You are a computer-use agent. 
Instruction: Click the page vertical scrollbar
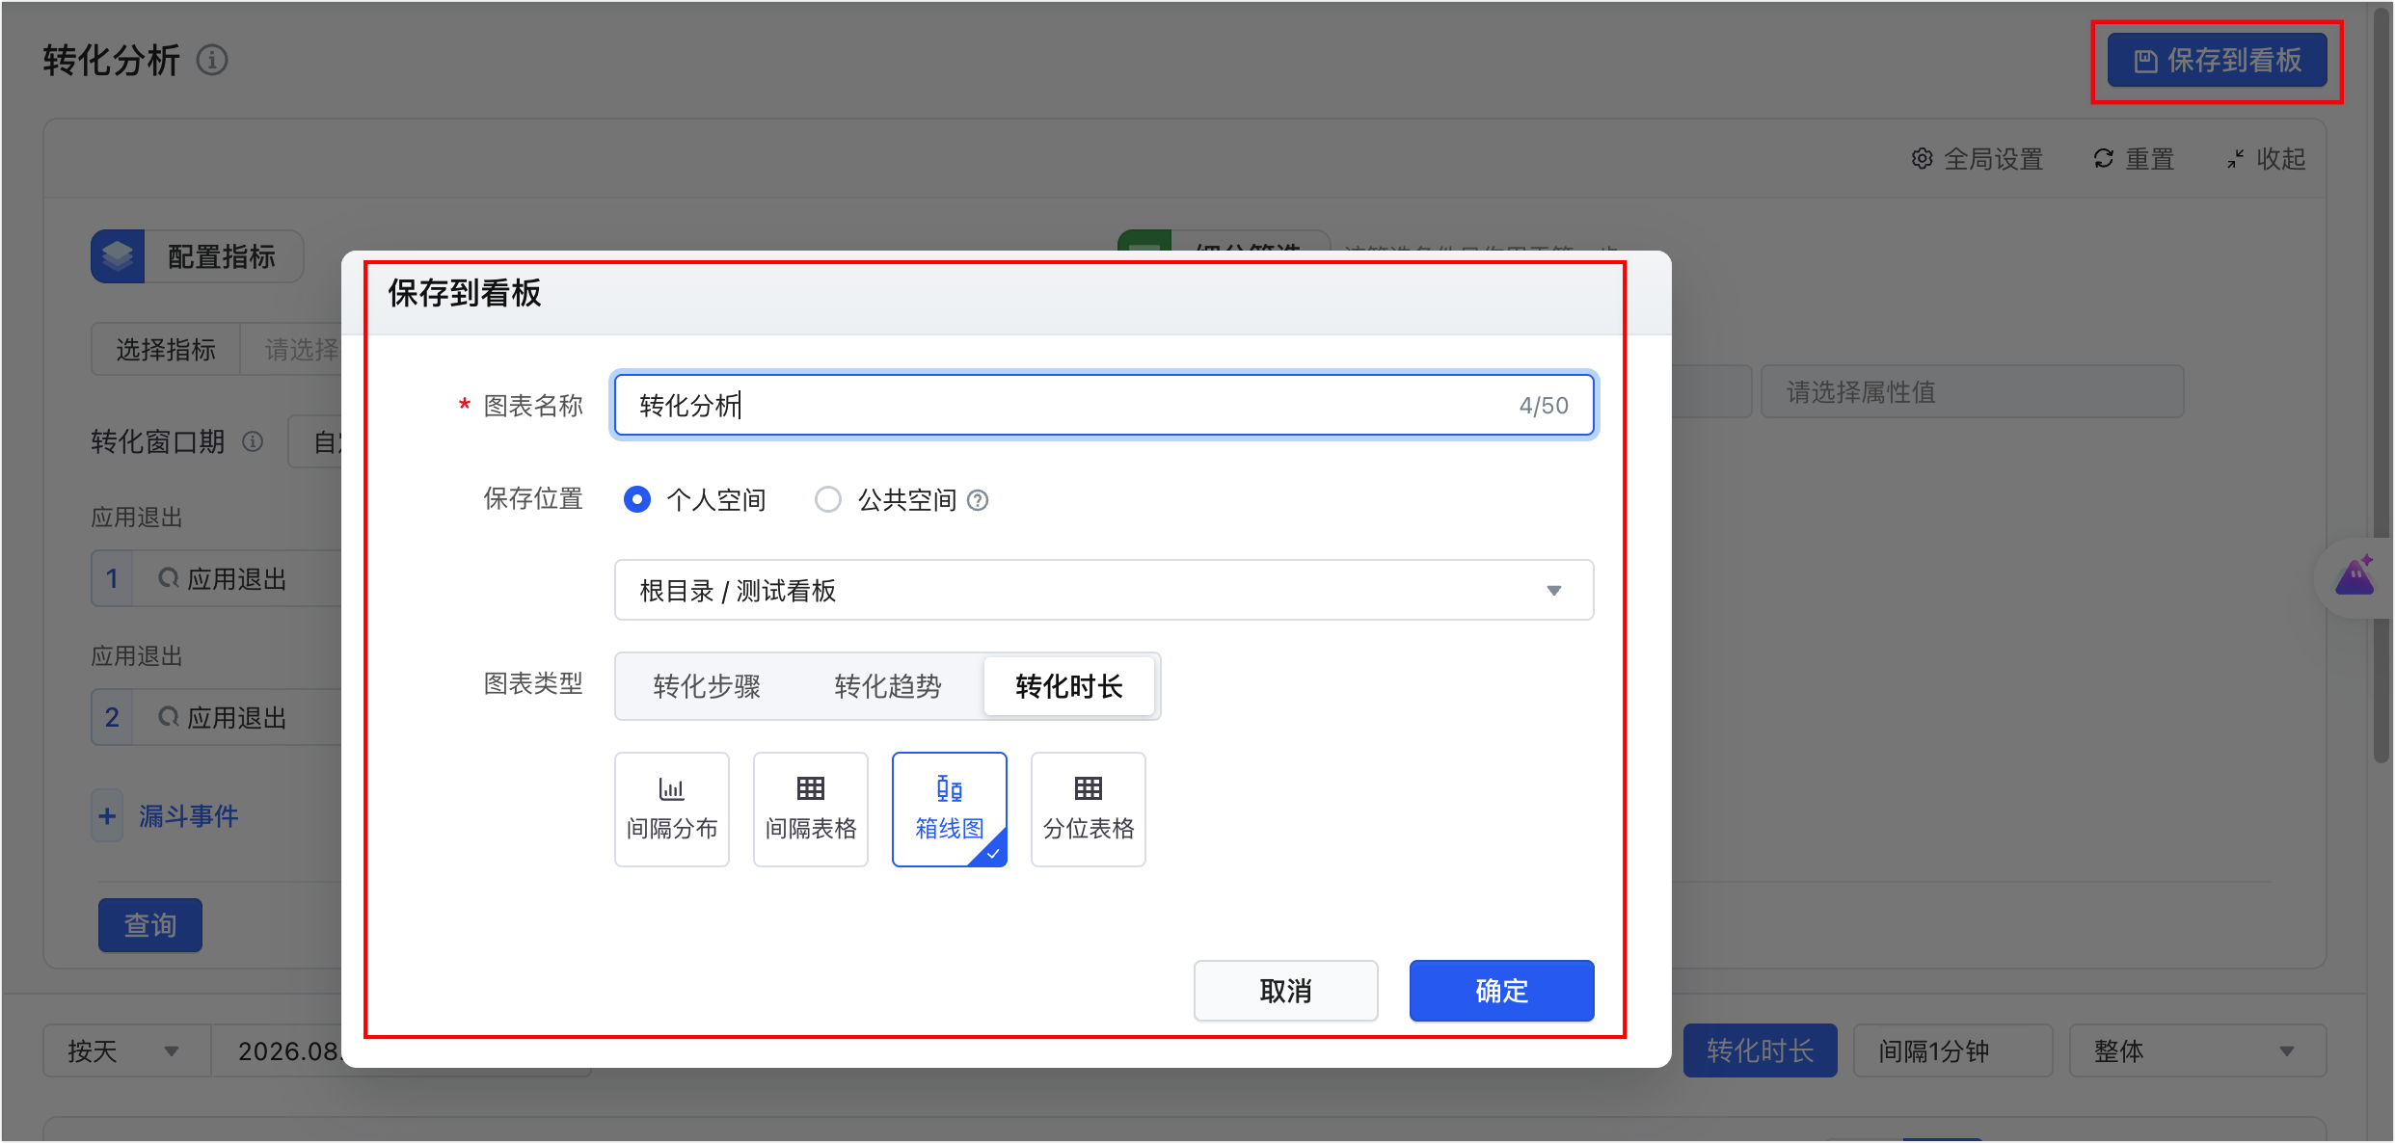point(2382,385)
